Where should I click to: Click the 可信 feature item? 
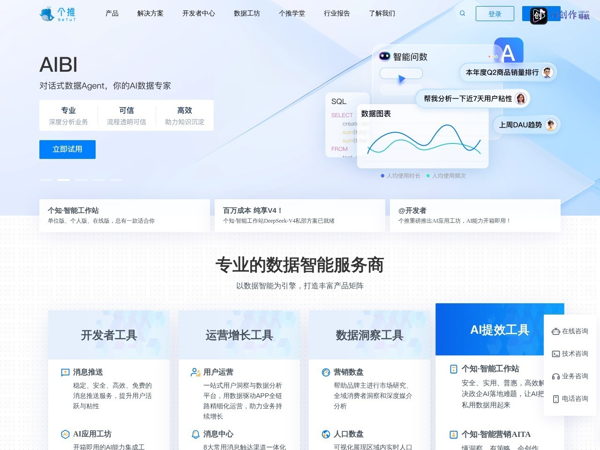click(127, 116)
